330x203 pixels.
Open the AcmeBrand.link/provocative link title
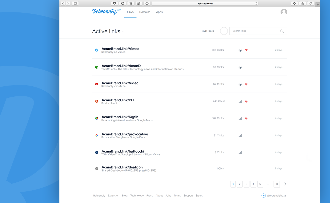tap(125, 134)
